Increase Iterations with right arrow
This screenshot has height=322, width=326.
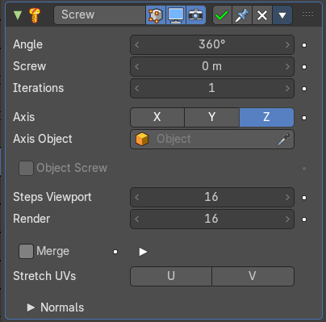(x=287, y=88)
